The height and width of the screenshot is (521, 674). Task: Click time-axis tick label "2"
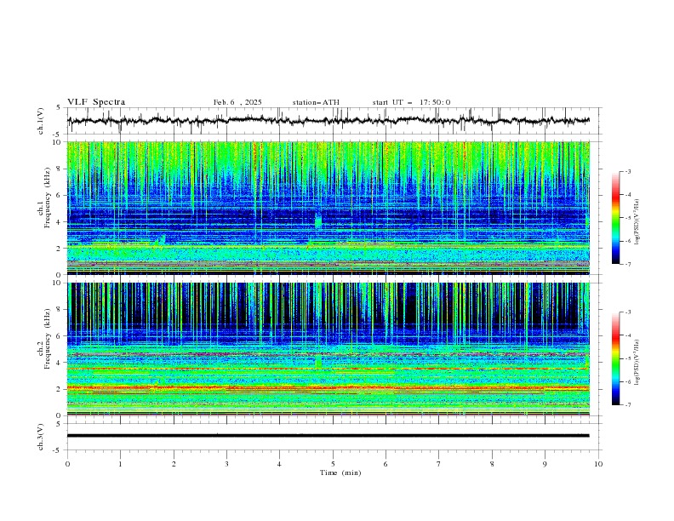(174, 464)
